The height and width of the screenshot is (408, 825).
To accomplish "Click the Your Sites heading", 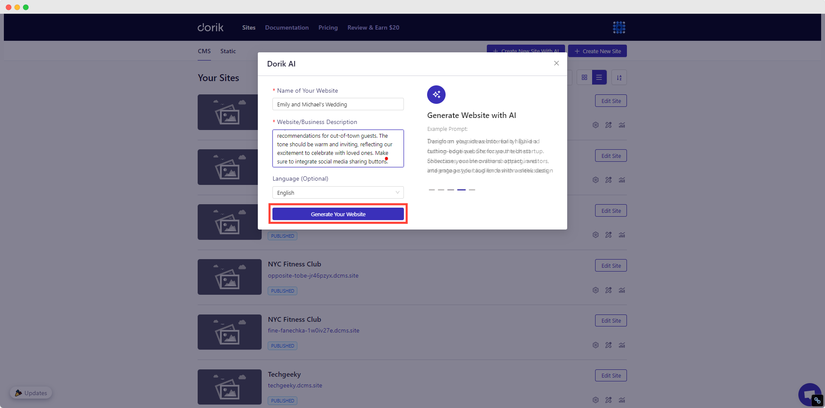I will [218, 78].
